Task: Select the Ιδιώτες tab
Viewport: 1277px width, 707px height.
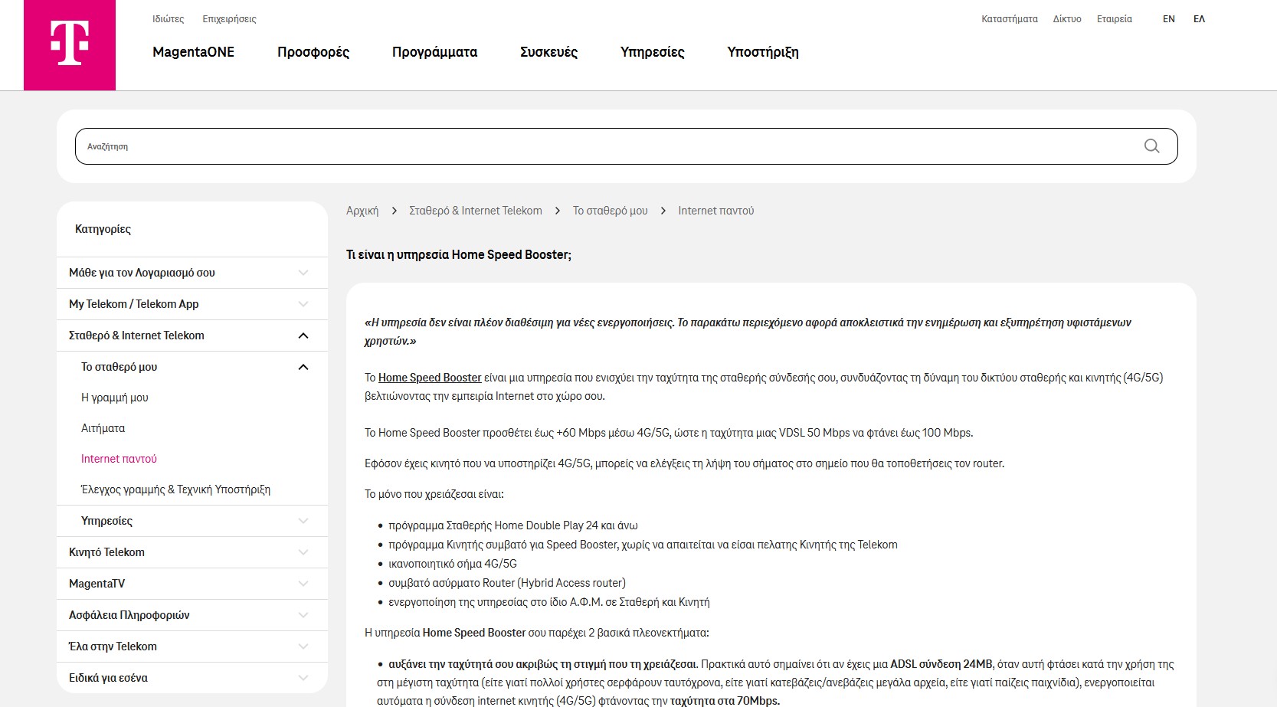Action: pyautogui.click(x=168, y=19)
